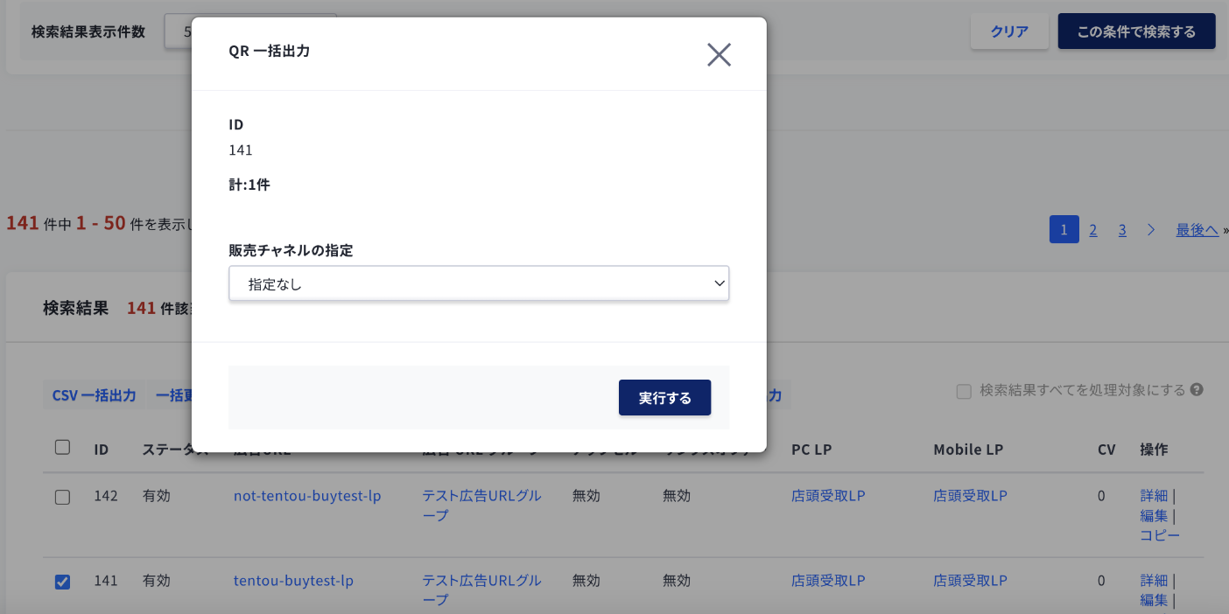Image resolution: width=1229 pixels, height=614 pixels.
Task: Open Mobile LP 店頭受取LP in row 142
Action: pos(970,496)
